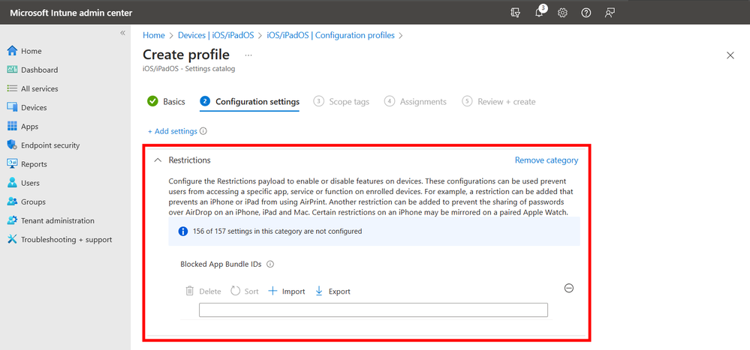Click the Remove category link
The height and width of the screenshot is (350, 750).
point(547,160)
